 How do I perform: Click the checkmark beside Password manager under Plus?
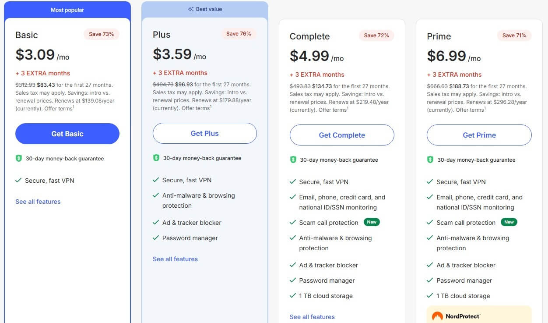(x=156, y=238)
